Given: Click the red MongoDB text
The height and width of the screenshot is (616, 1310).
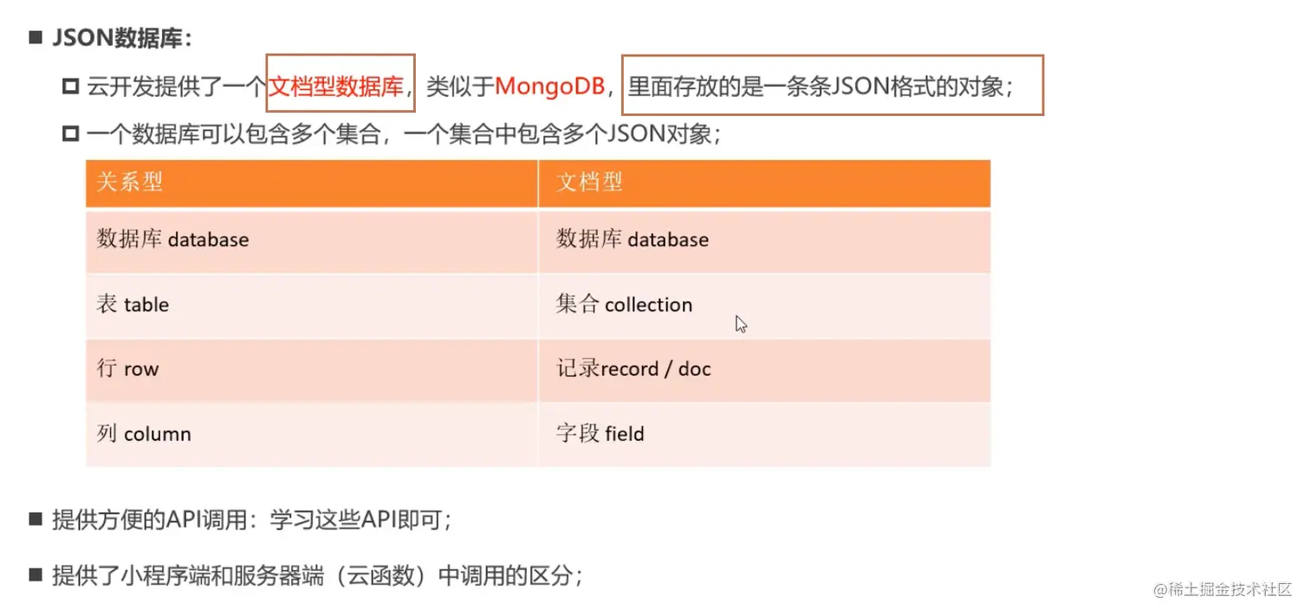Looking at the screenshot, I should pos(549,87).
